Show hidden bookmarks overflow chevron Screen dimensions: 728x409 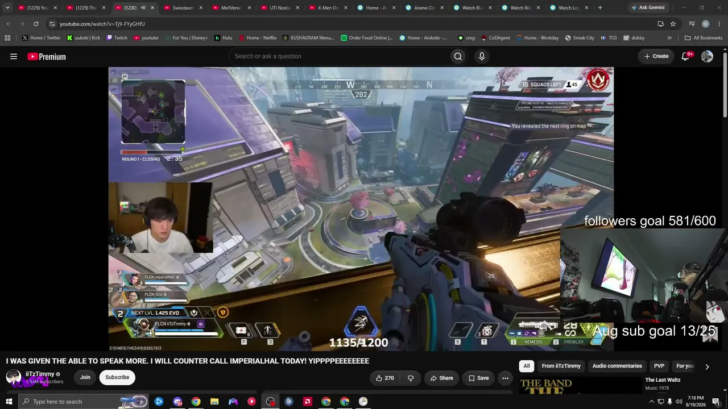click(669, 38)
